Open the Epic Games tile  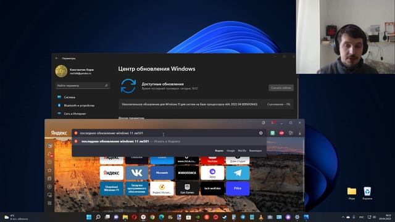187,189
